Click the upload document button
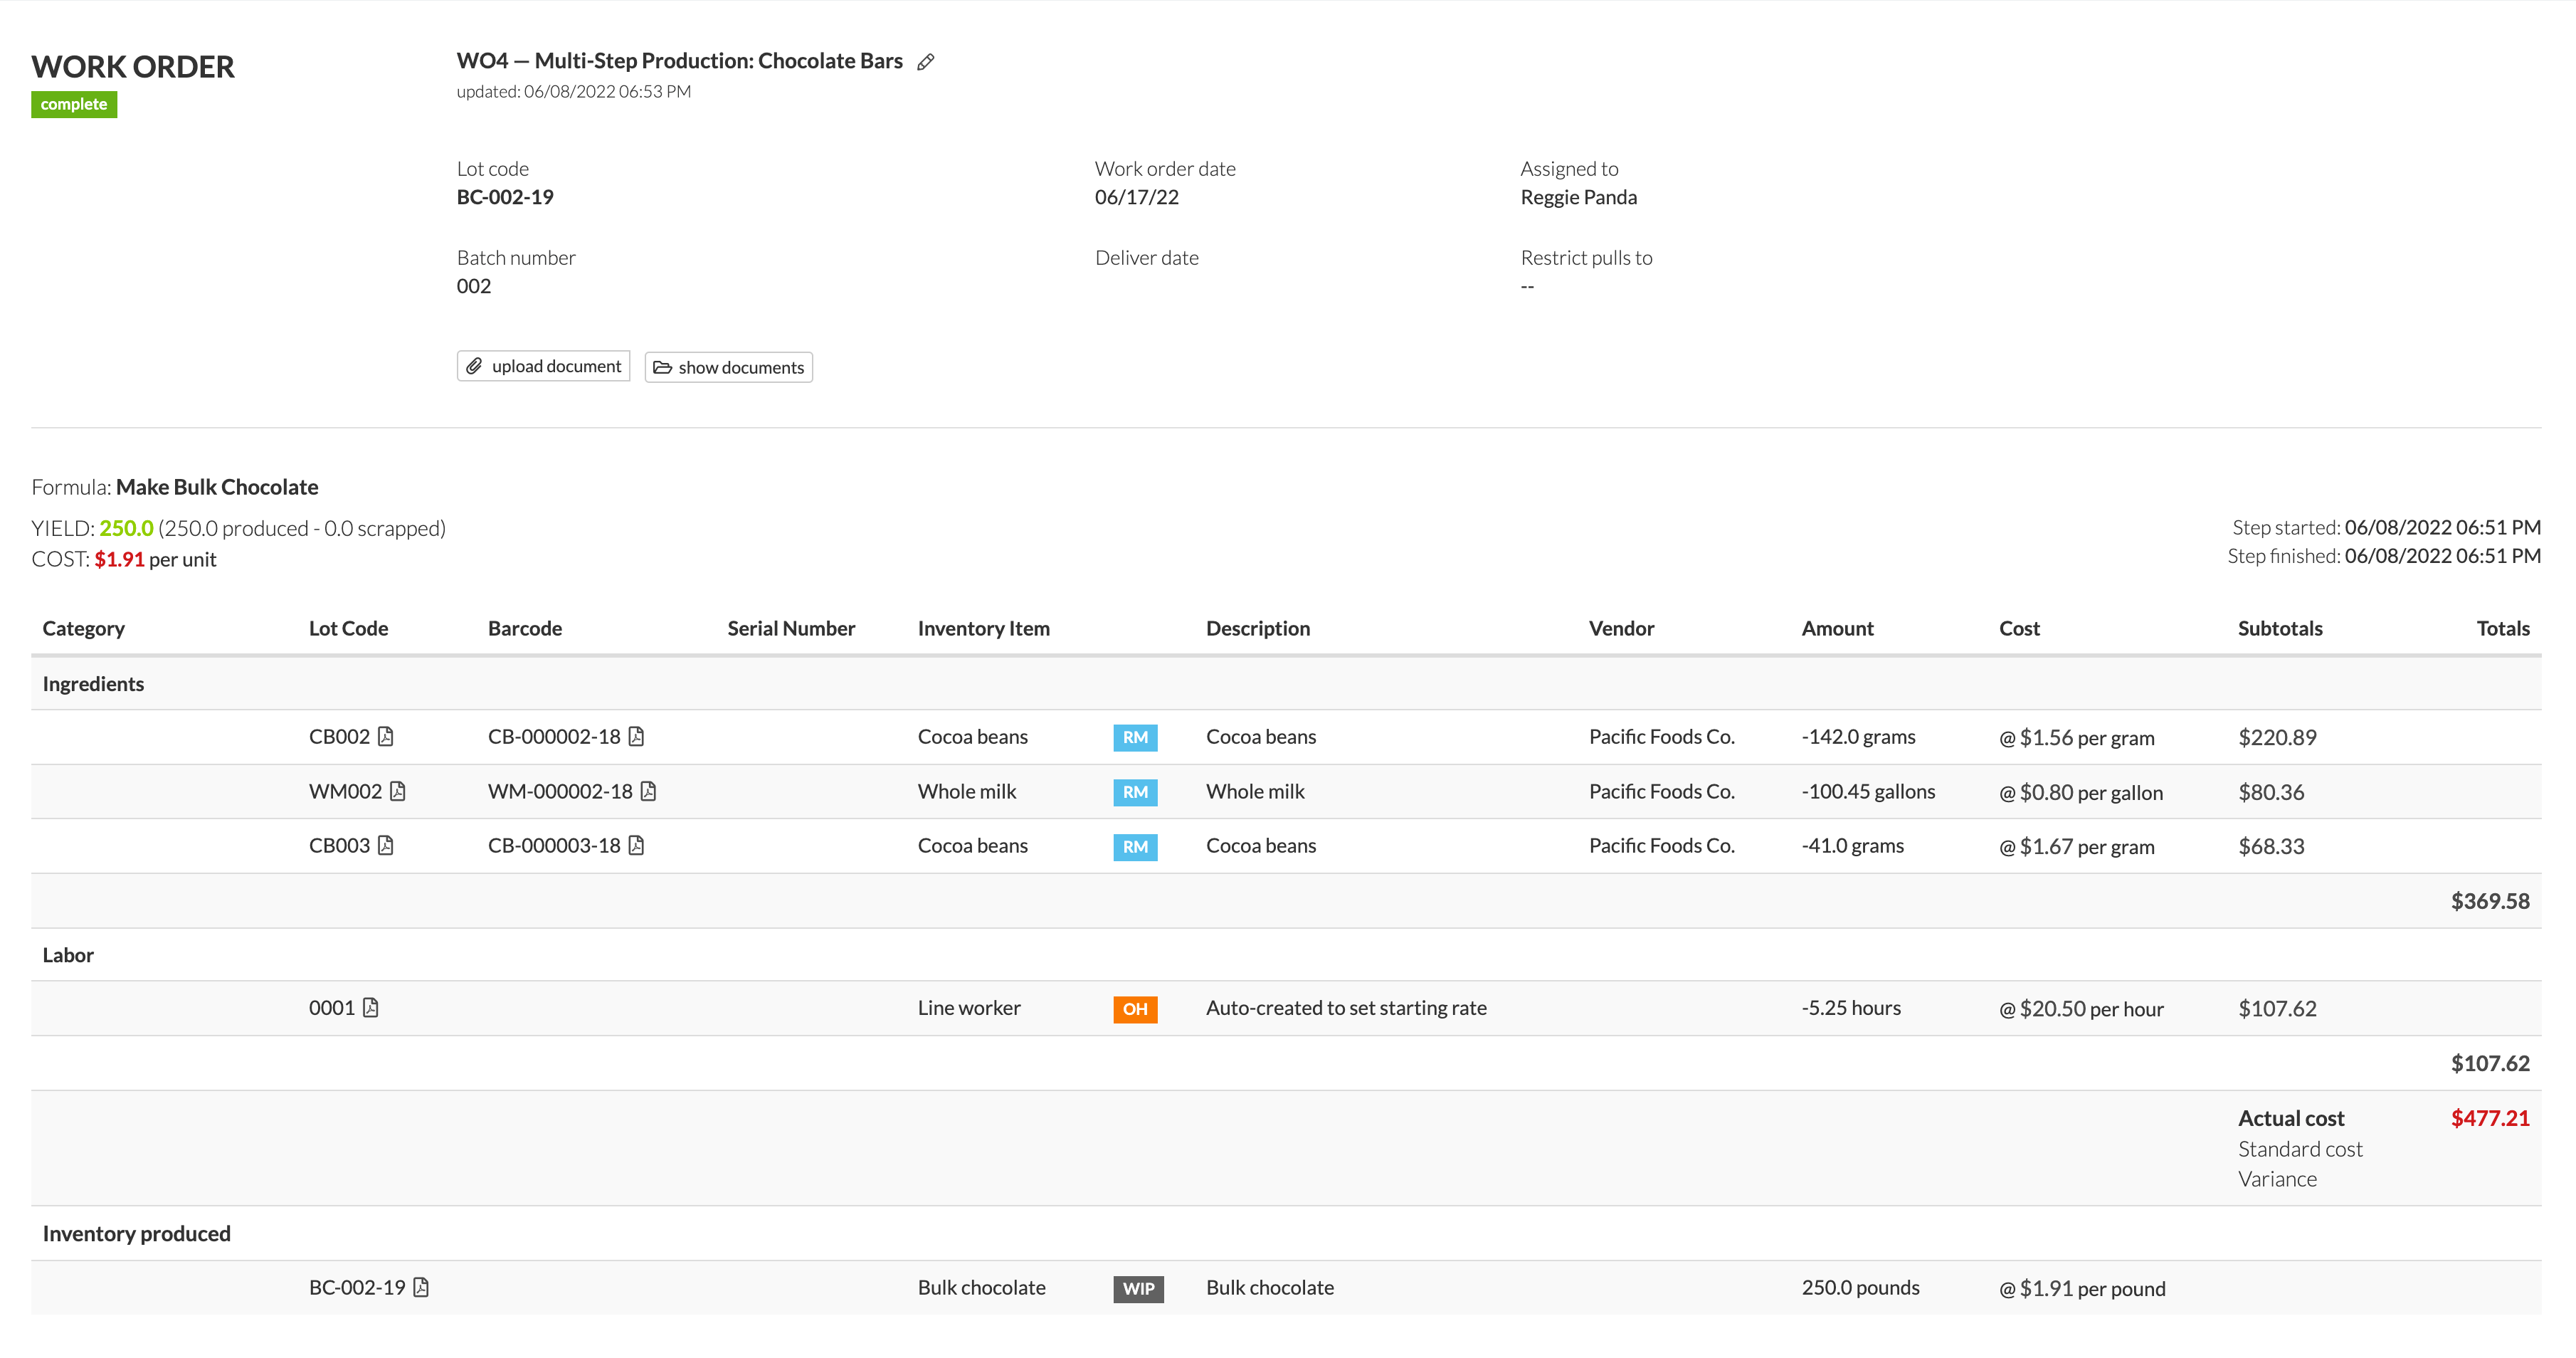This screenshot has width=2576, height=1358. [x=544, y=366]
